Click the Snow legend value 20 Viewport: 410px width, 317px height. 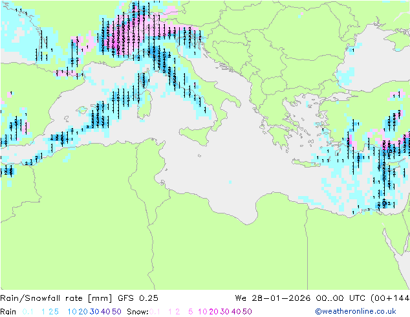[x=213, y=312]
